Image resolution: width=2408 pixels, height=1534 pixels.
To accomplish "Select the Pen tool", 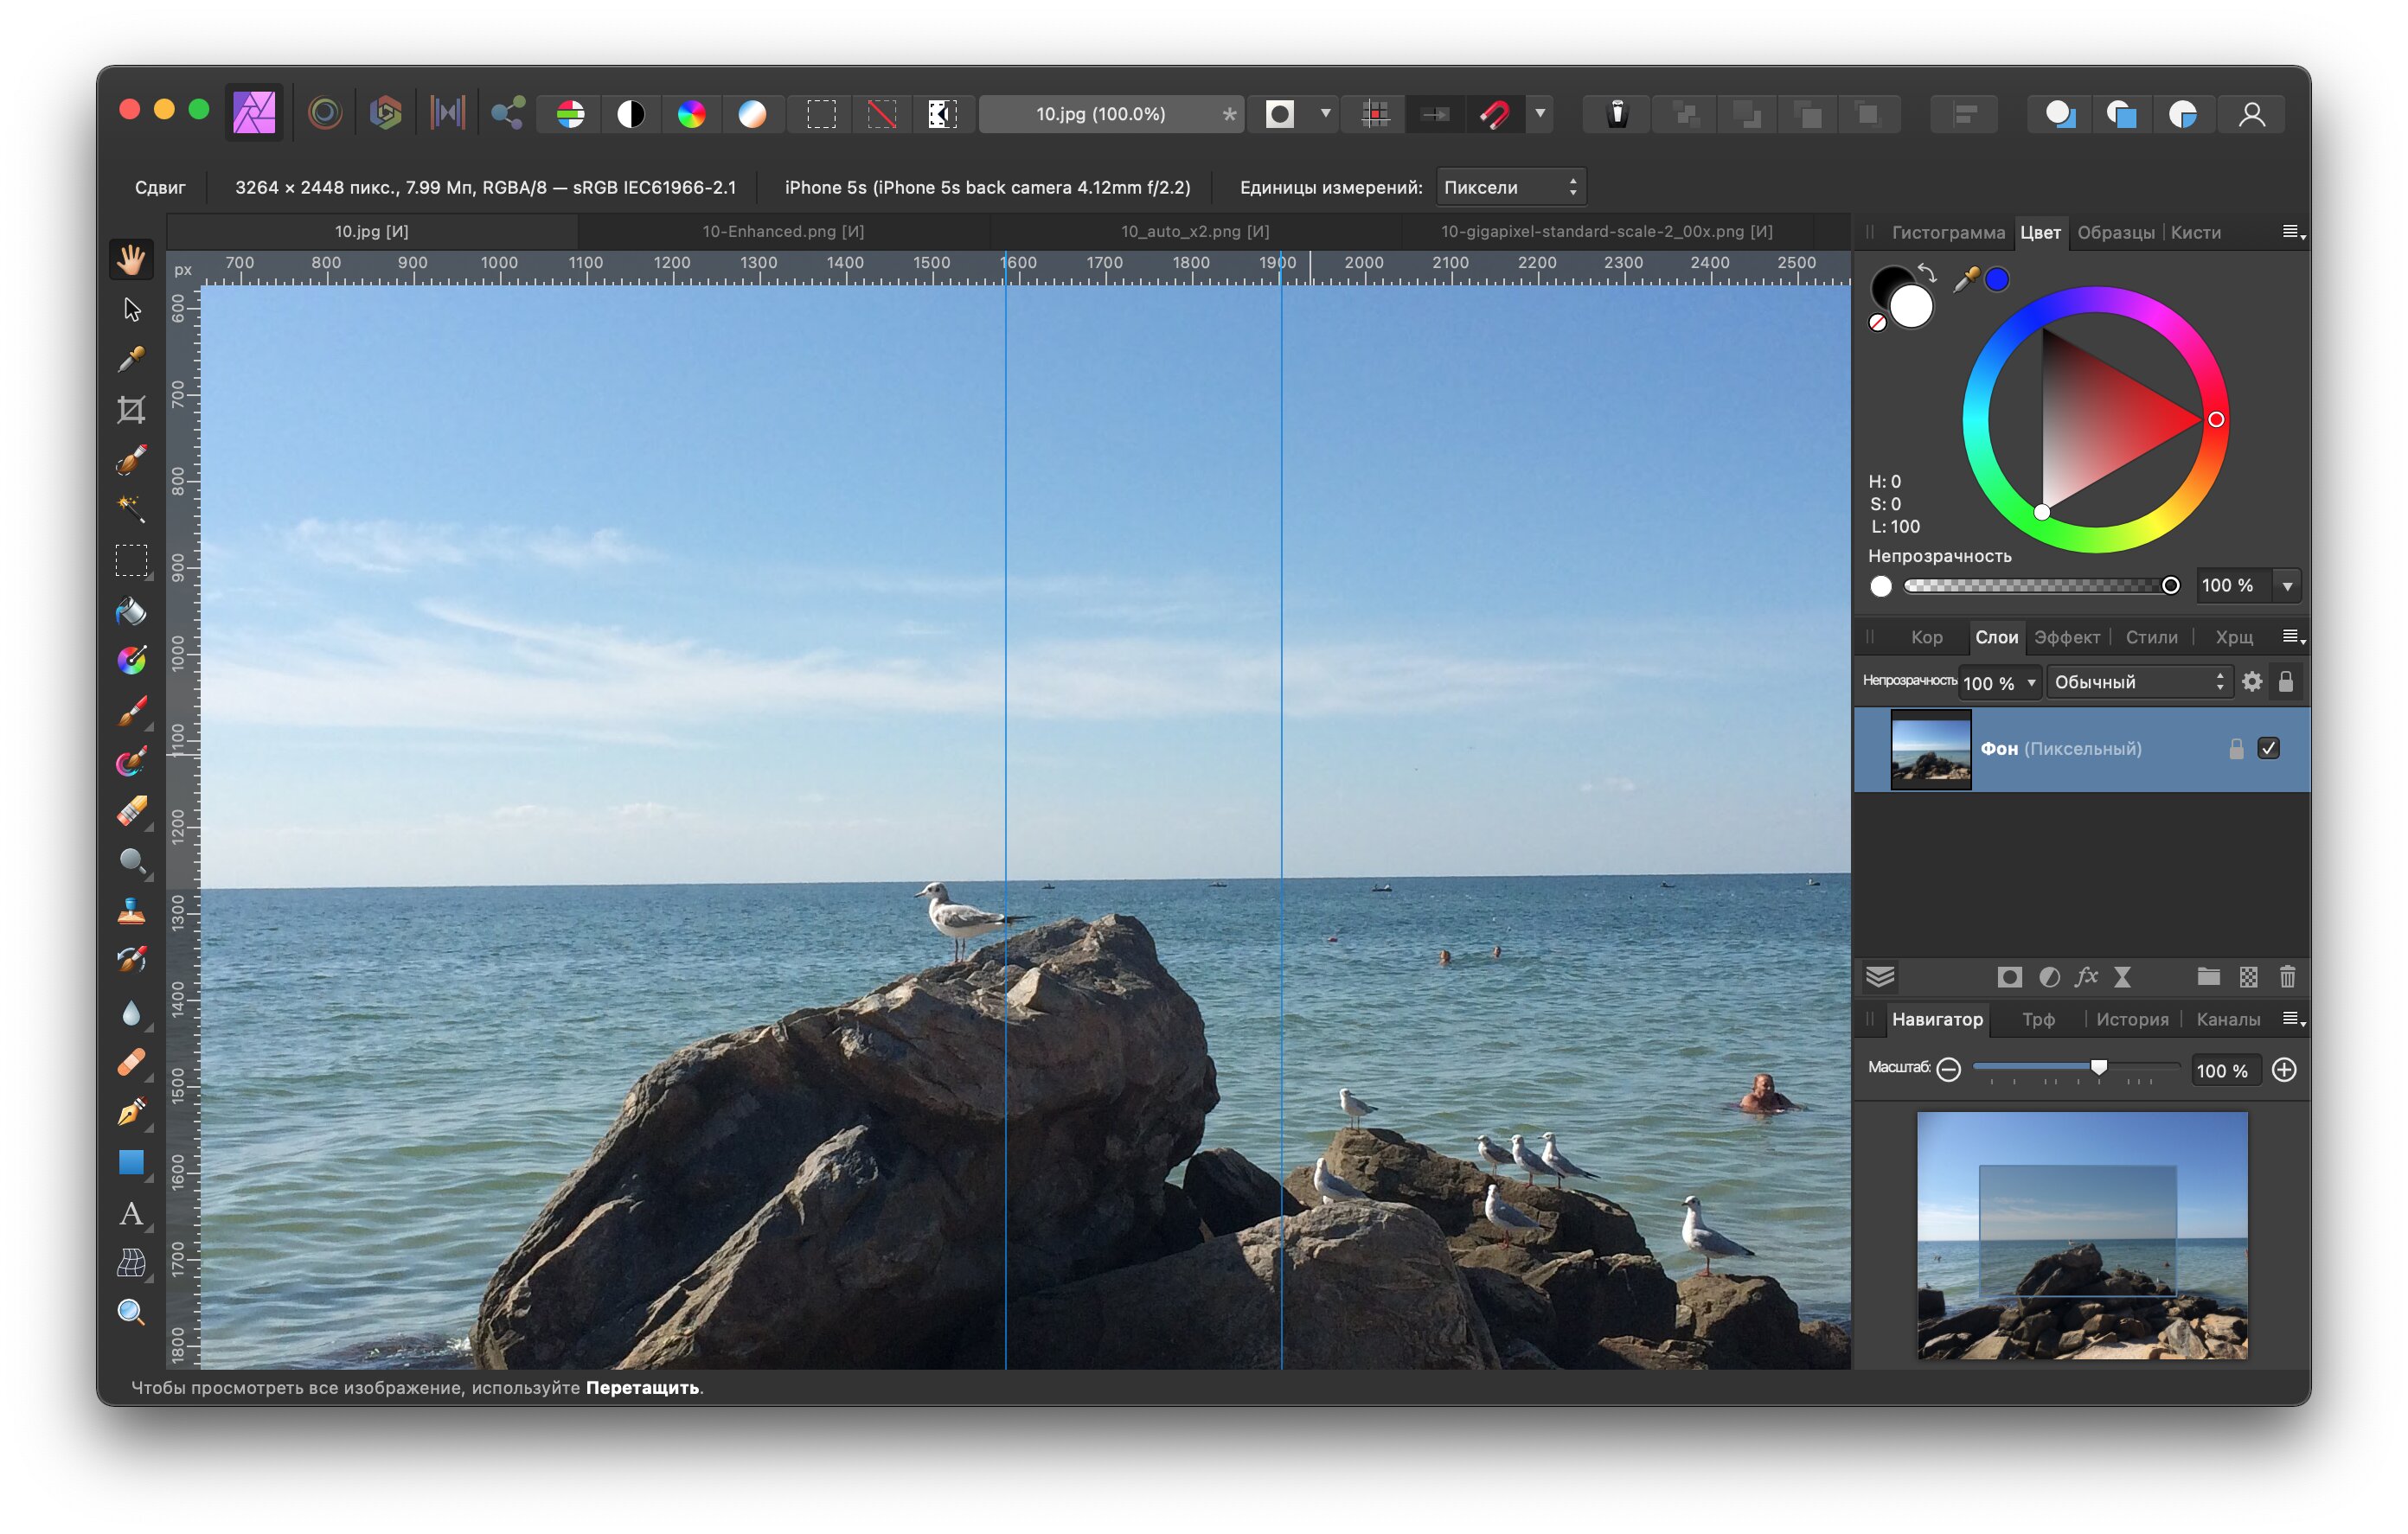I will (131, 1112).
